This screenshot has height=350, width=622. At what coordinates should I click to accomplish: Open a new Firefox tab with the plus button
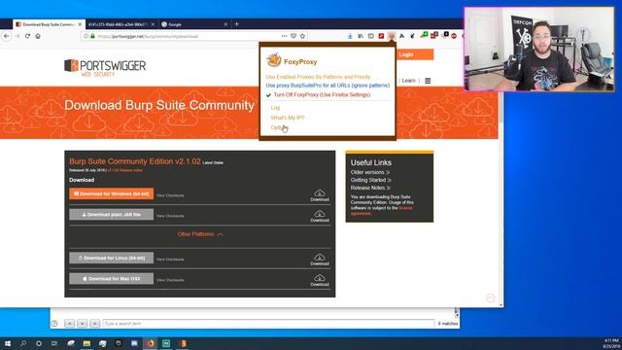[236, 24]
